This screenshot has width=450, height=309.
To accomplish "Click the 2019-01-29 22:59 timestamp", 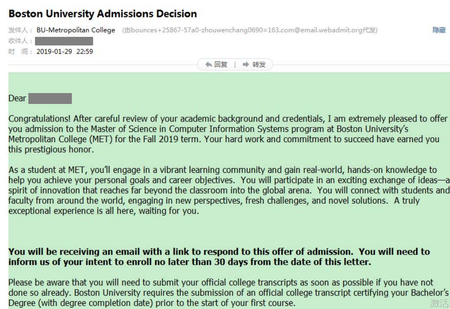I will pos(65,51).
